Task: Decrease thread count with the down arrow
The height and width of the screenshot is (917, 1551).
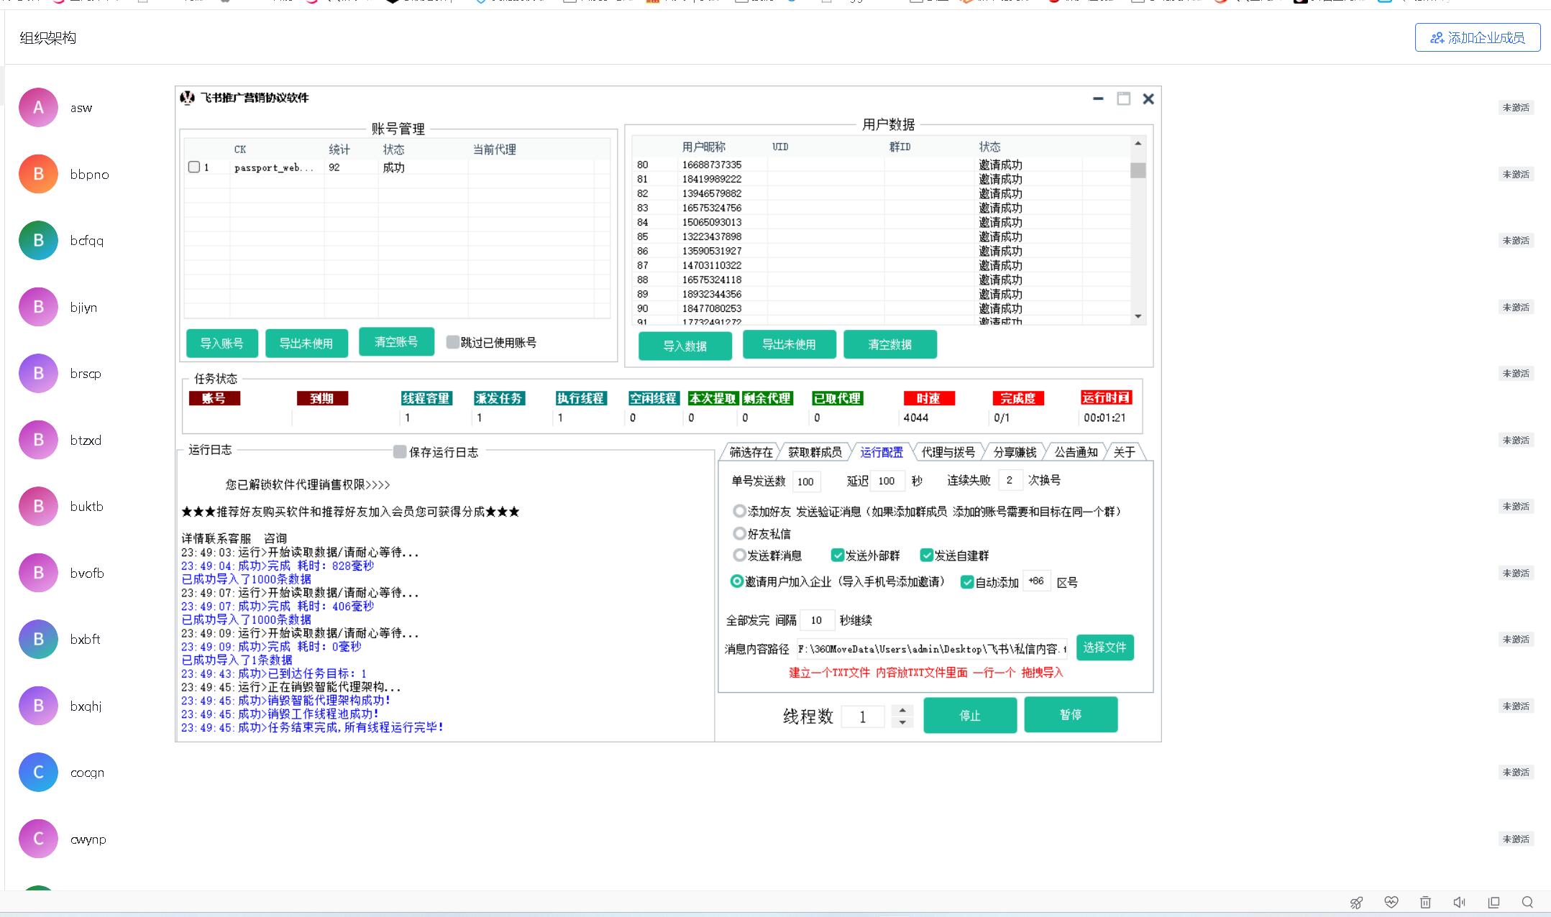Action: 902,723
